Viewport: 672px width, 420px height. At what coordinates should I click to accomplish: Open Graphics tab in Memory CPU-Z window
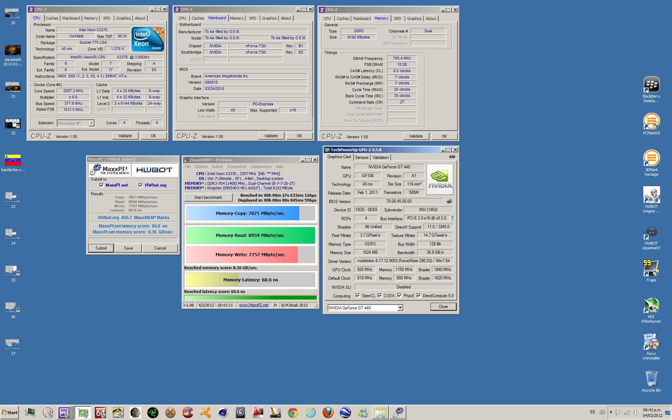pos(414,19)
